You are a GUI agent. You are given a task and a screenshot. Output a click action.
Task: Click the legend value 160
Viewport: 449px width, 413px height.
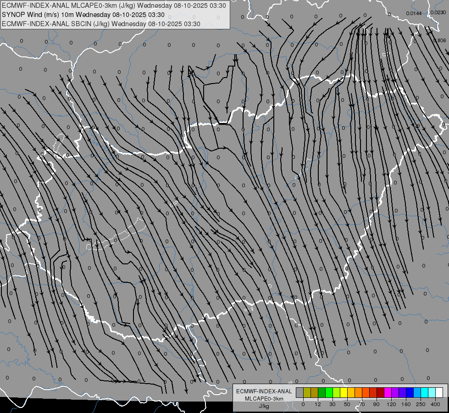coord(406,404)
